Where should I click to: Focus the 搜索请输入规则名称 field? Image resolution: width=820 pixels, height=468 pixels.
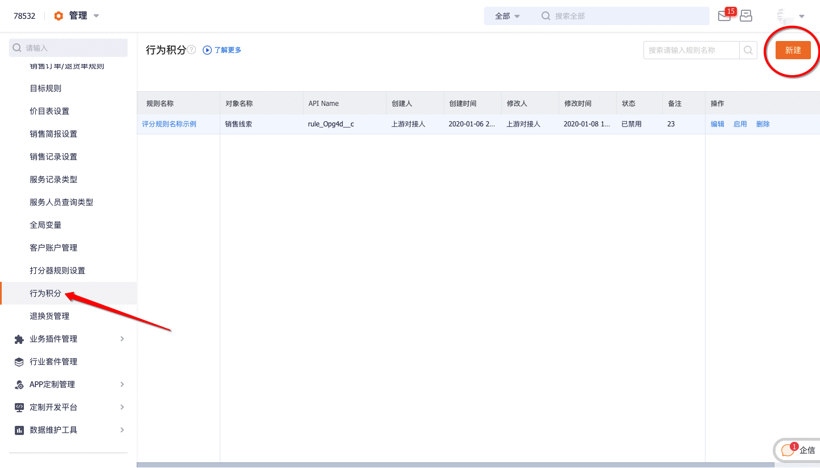pyautogui.click(x=691, y=50)
